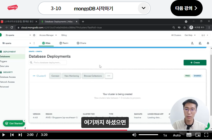Open the Get Started checklist button
Image resolution: width=212 pixels, height=140 pixels.
coord(14,123)
